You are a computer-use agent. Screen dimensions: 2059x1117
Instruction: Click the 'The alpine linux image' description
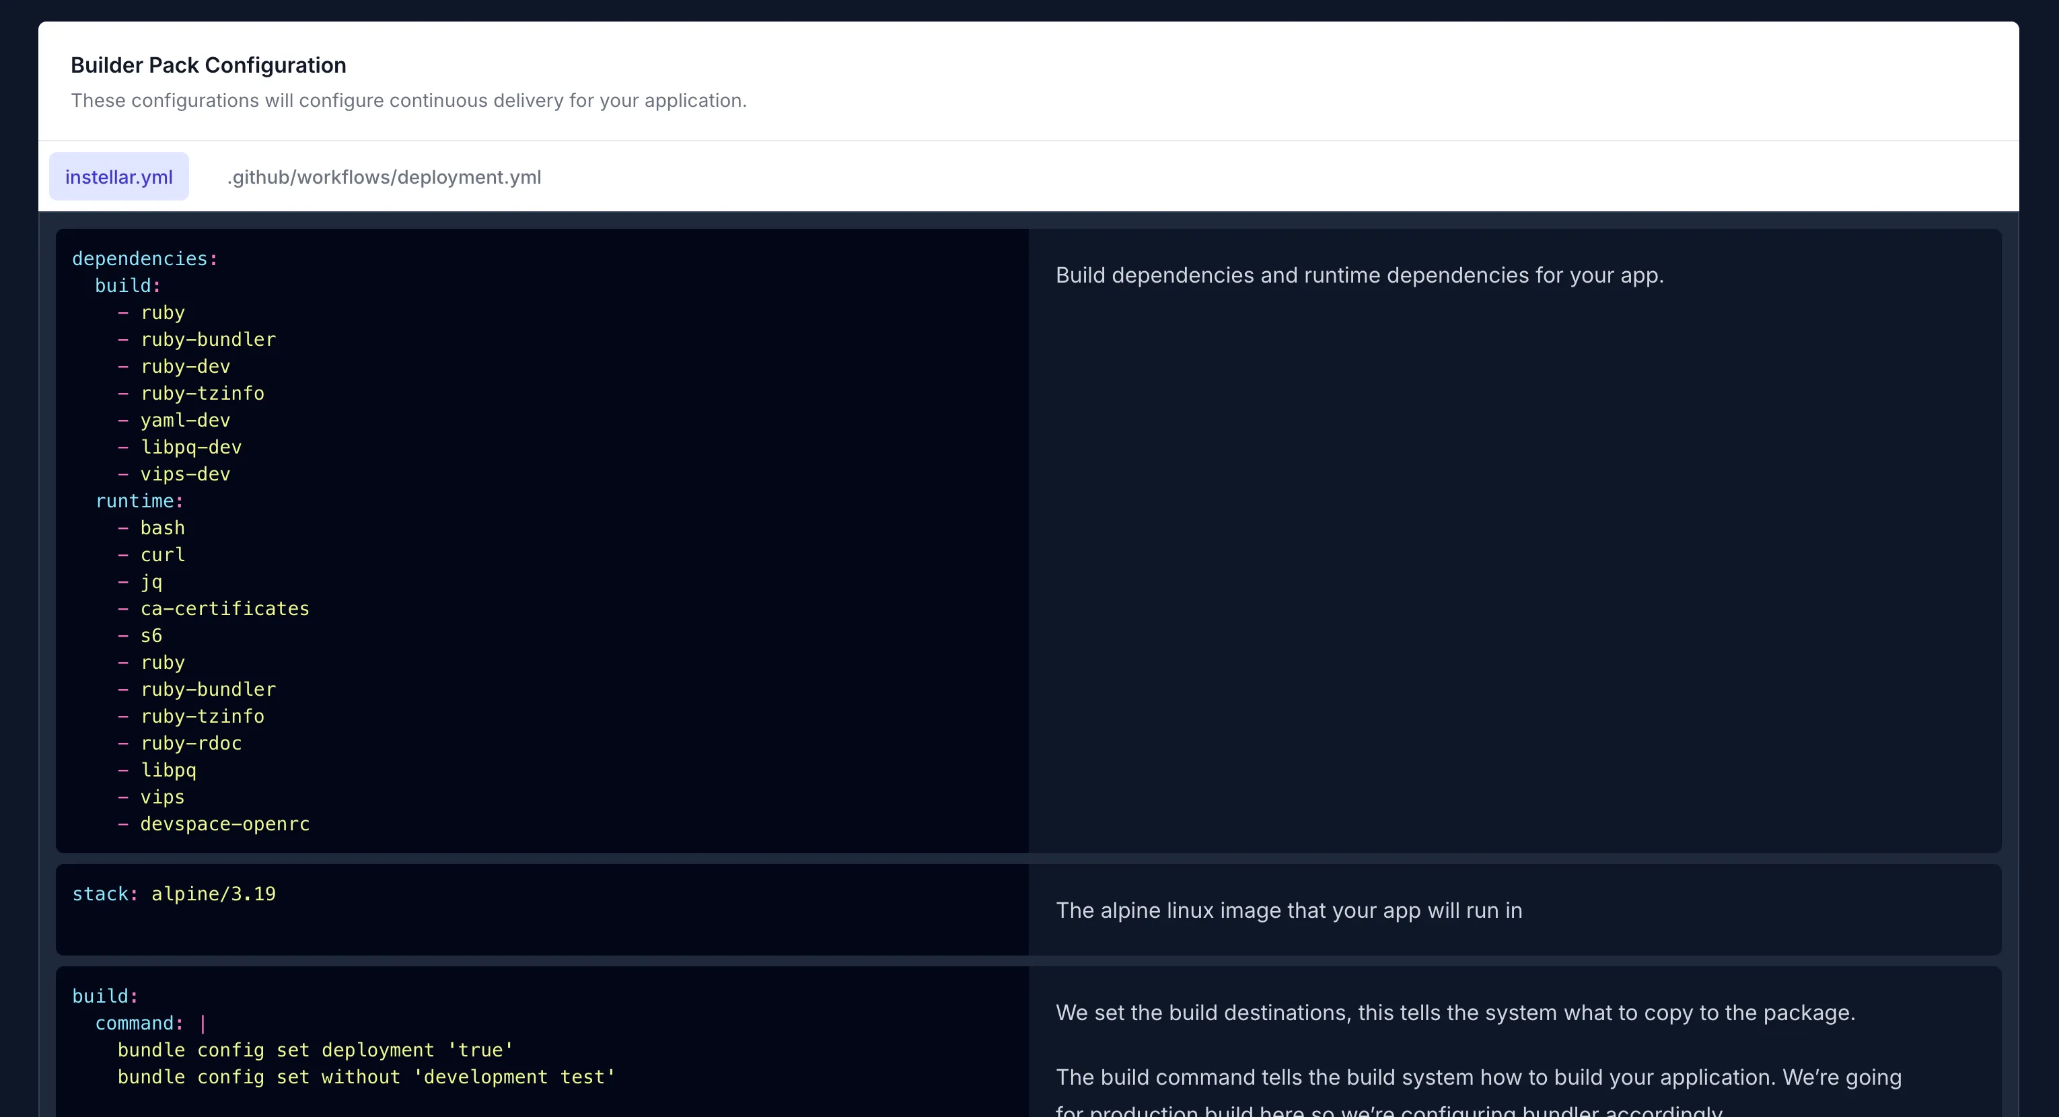[1289, 910]
